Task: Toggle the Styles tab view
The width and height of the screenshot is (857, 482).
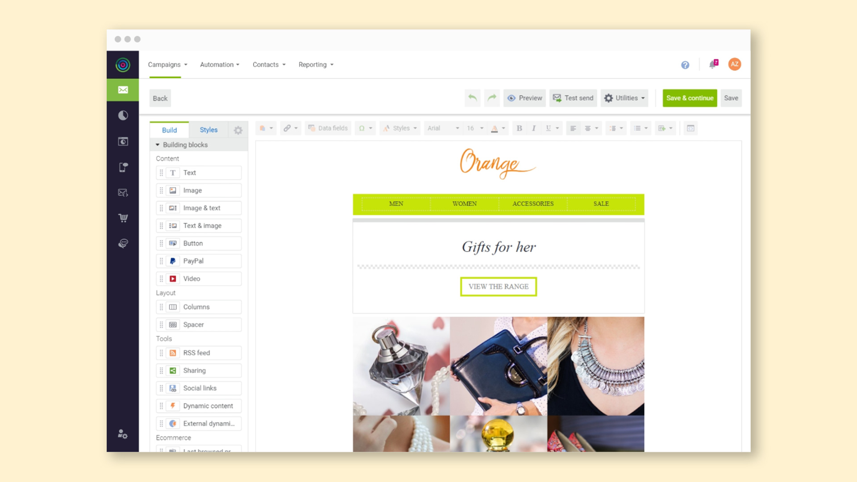Action: point(208,129)
